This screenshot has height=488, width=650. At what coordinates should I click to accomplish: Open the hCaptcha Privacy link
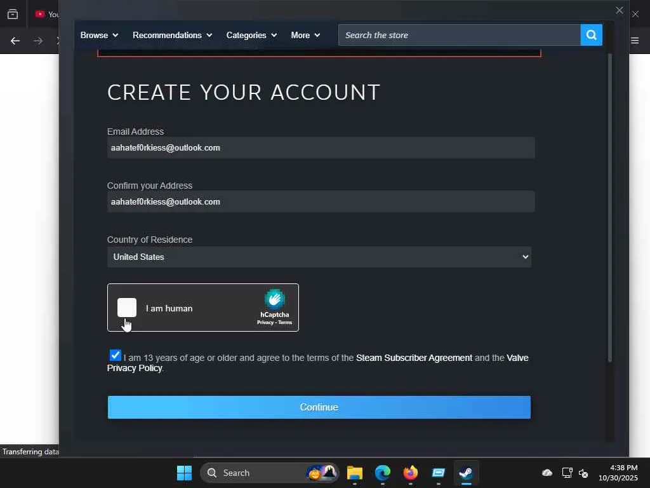point(265,322)
